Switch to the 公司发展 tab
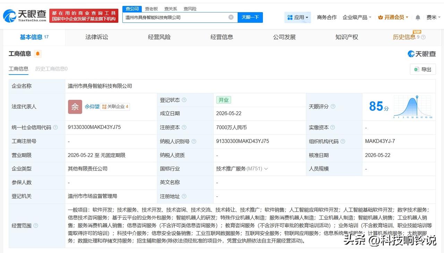 (x=284, y=37)
